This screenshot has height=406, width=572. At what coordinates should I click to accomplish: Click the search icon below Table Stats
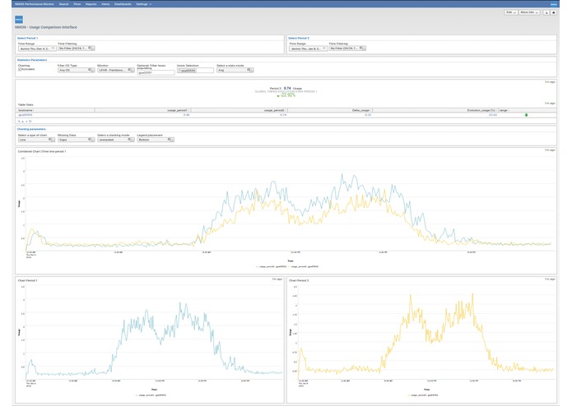click(x=19, y=122)
